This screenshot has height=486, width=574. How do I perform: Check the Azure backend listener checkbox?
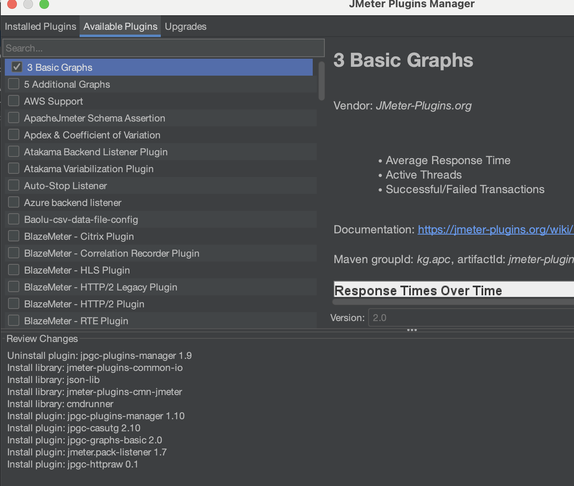click(x=14, y=202)
